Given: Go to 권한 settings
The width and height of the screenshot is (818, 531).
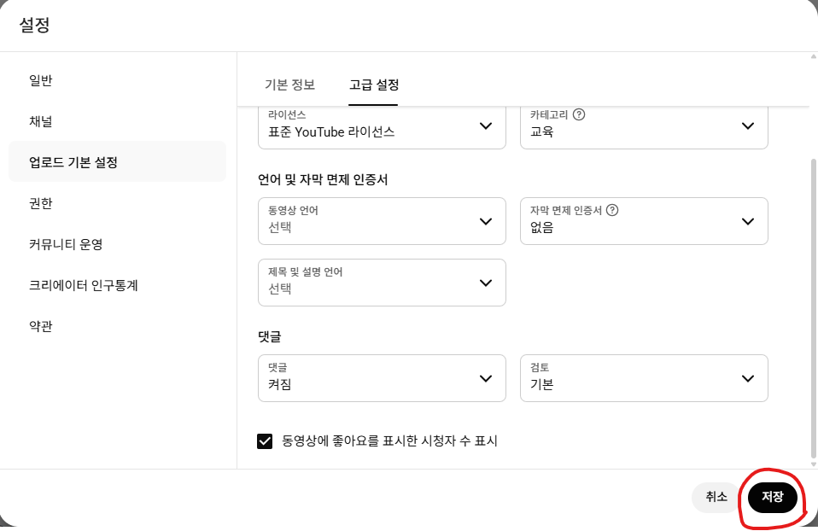Looking at the screenshot, I should pos(40,203).
